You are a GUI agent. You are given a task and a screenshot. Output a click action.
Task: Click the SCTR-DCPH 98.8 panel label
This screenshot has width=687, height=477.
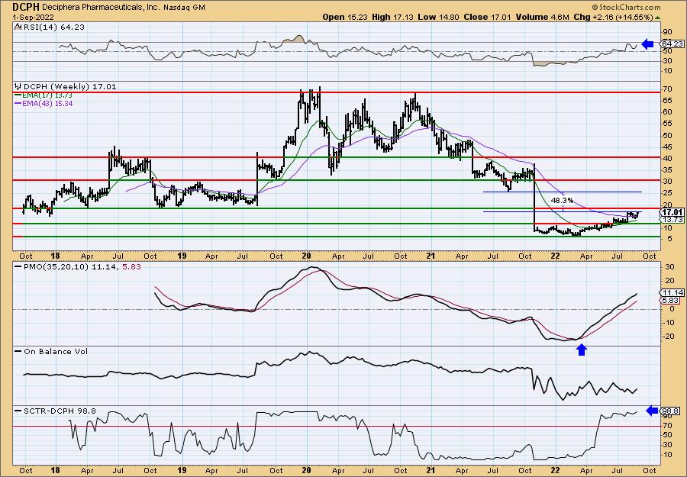[60, 411]
